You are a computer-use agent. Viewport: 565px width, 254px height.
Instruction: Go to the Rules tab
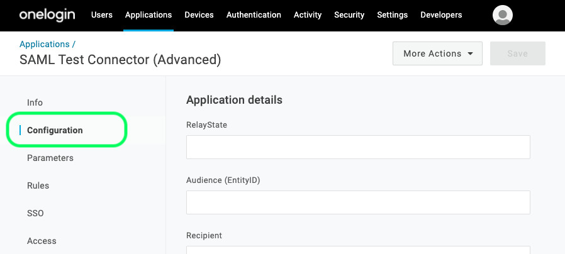coord(38,185)
